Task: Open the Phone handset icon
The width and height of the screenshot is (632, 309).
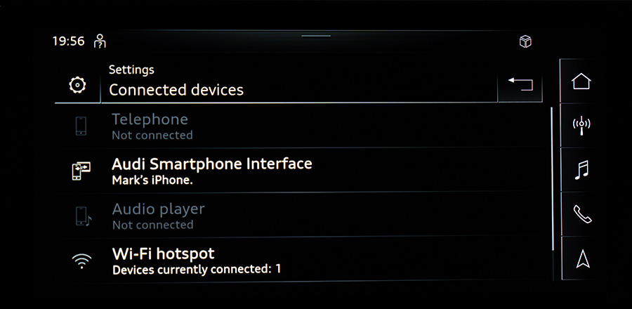Action: coord(581,214)
